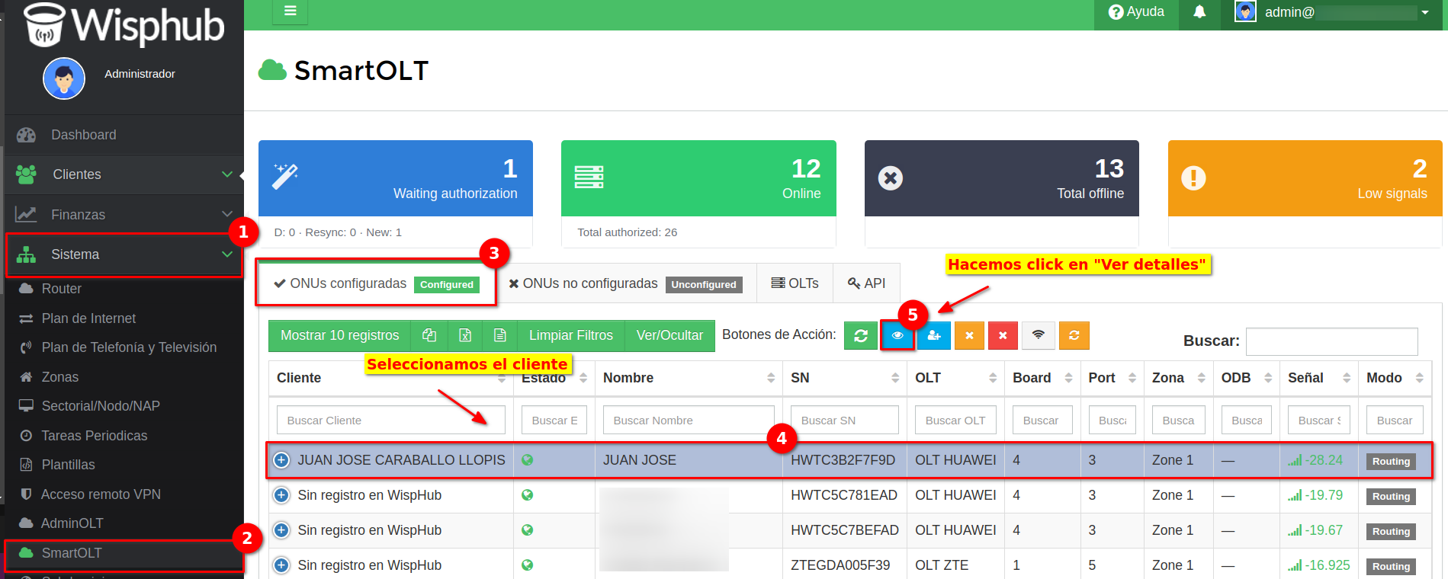Expand row with SN ZTEGDA005F39
Screen dimensions: 1448x579
coord(281,565)
